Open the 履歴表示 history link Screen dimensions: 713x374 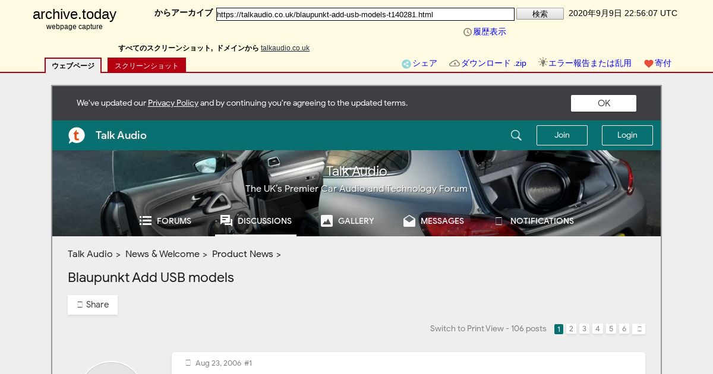[490, 32]
